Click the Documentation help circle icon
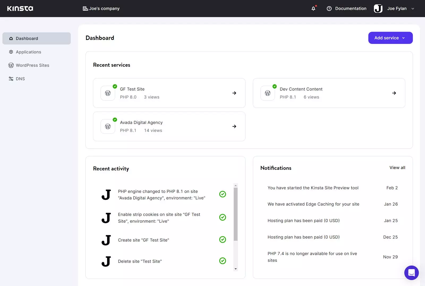This screenshot has height=286, width=425. 329,8
